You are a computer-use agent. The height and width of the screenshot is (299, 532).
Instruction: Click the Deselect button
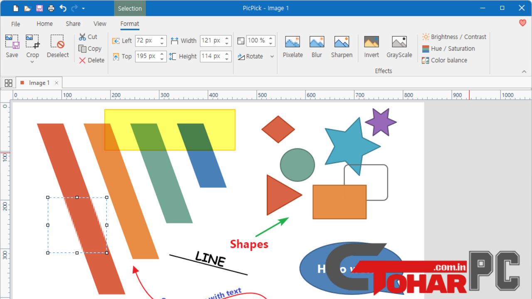pyautogui.click(x=58, y=46)
